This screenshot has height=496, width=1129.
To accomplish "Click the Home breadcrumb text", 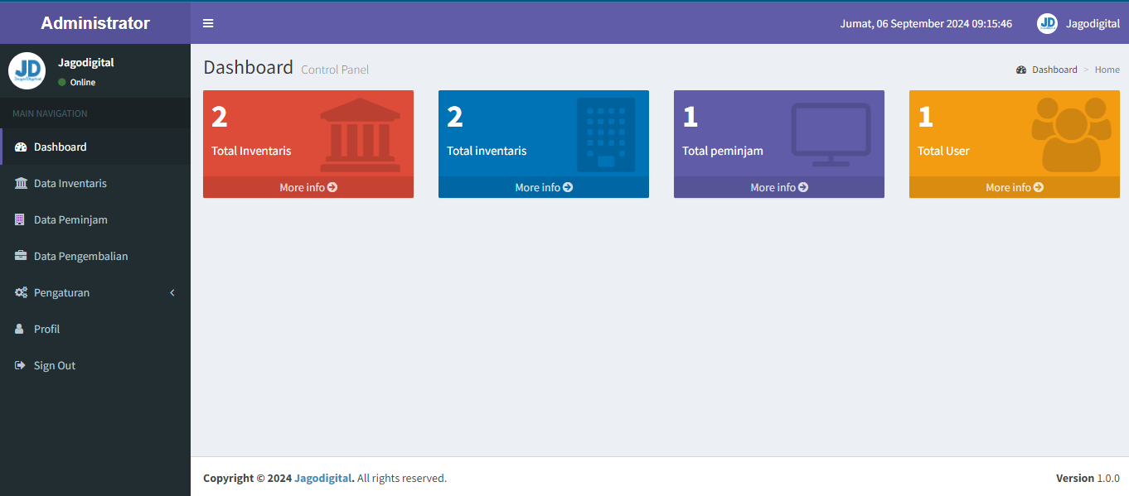I will click(1107, 70).
